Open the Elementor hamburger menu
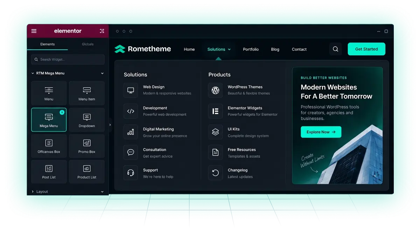419x229 pixels. pyautogui.click(x=34, y=31)
